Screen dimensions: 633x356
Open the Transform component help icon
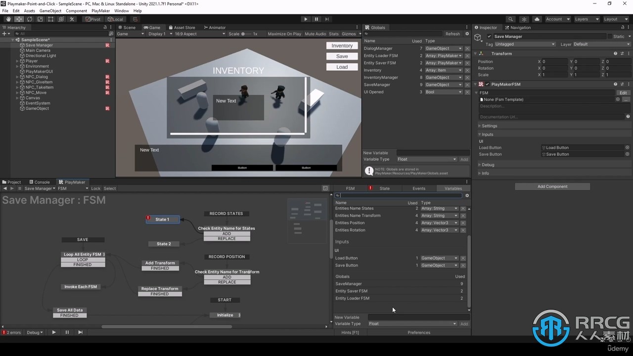tap(616, 53)
